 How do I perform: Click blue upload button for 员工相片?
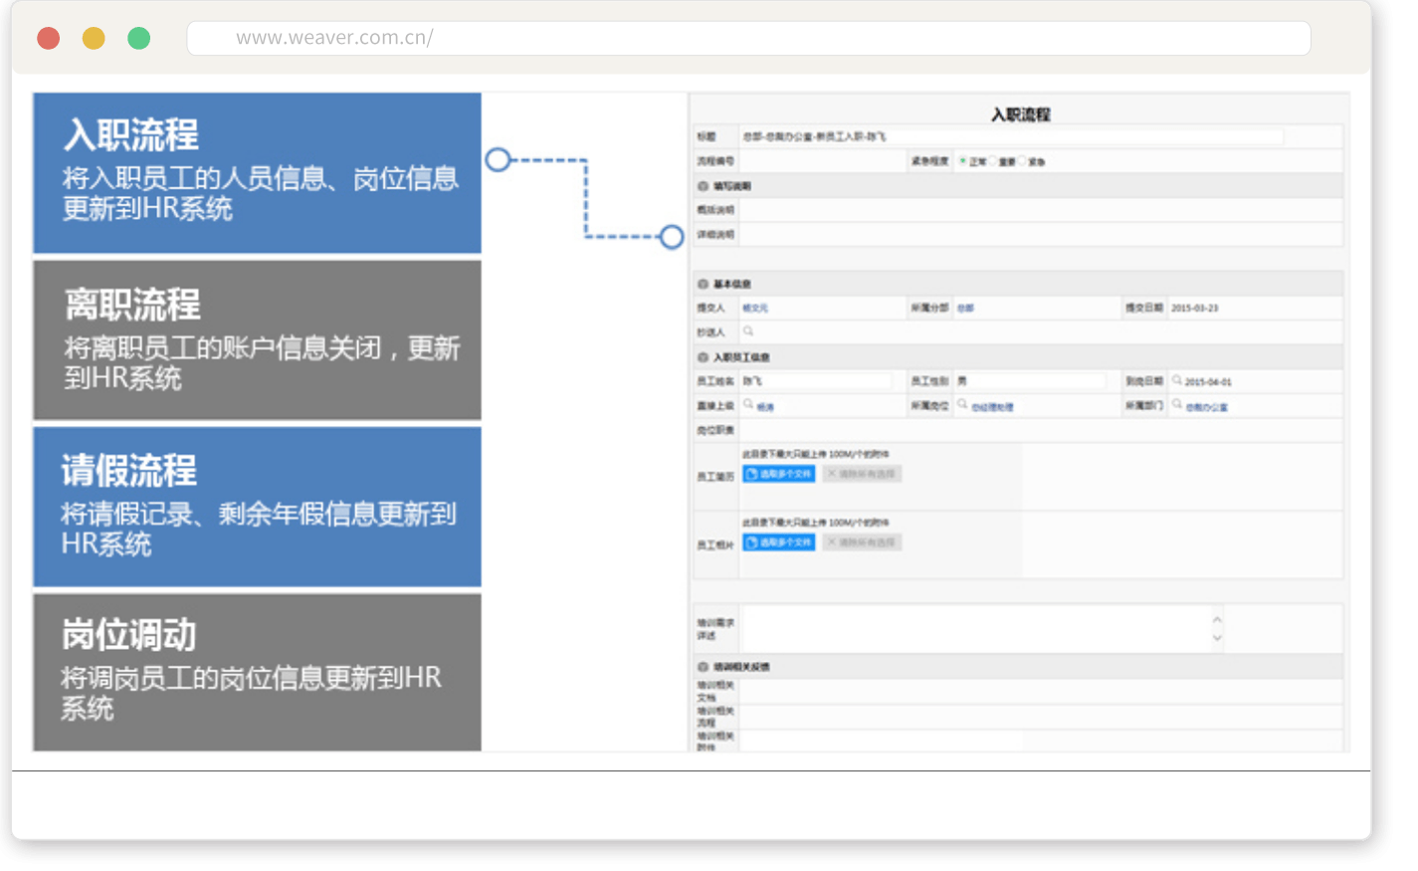coord(778,543)
